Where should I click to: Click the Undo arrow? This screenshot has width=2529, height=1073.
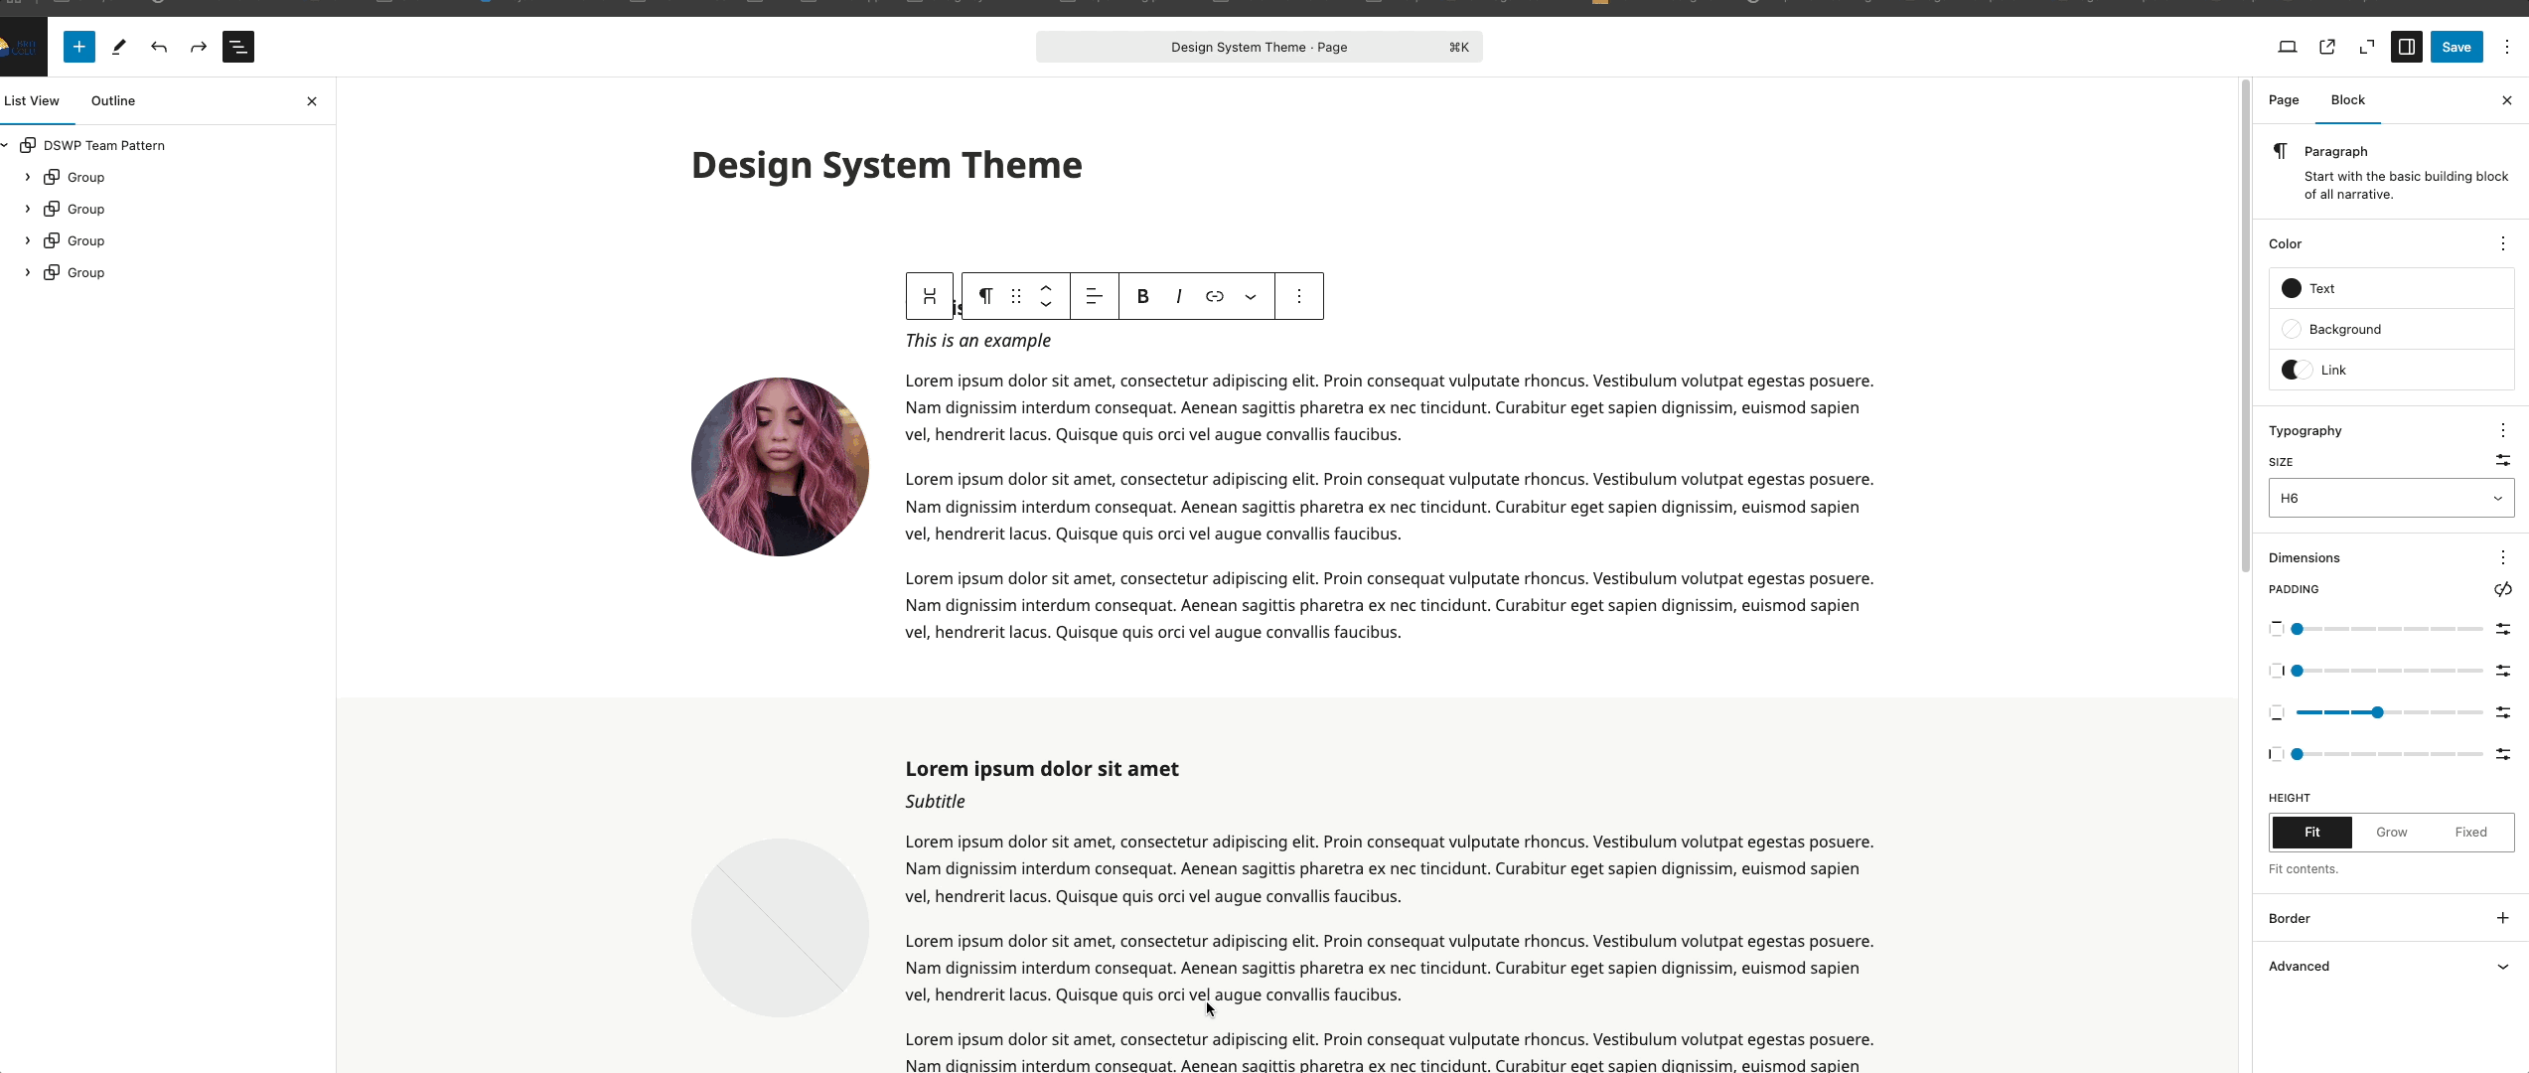point(159,47)
